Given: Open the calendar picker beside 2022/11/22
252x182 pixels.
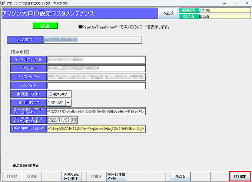Looking at the screenshot, I should [74, 120].
